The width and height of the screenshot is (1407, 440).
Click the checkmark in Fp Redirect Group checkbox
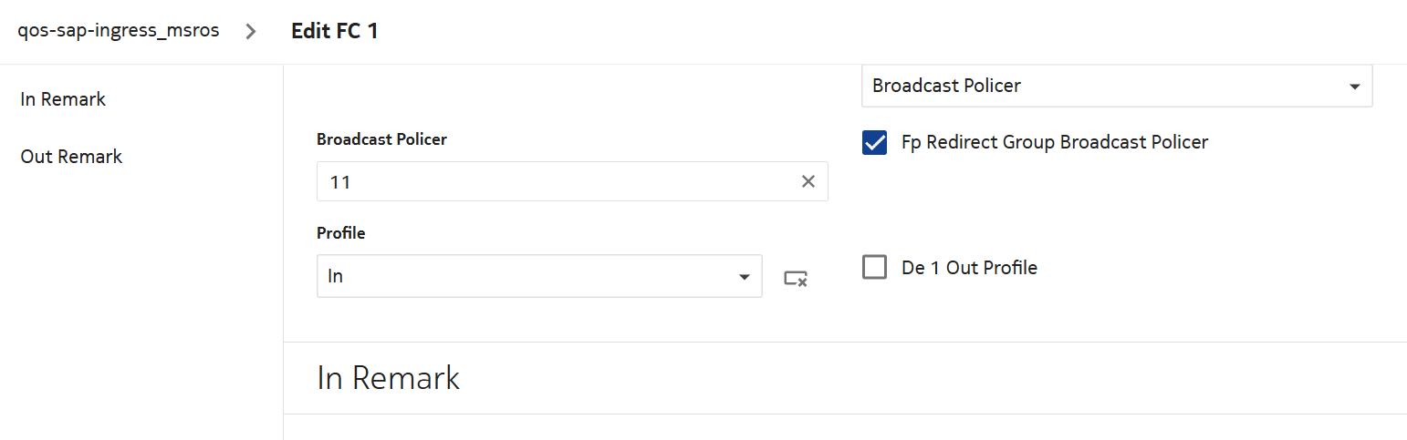(874, 143)
